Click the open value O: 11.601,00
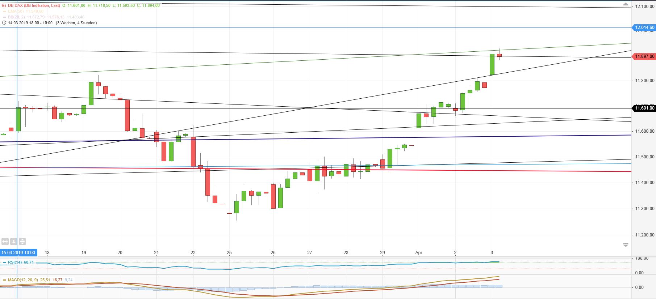Image resolution: width=656 pixels, height=299 pixels. click(x=74, y=5)
